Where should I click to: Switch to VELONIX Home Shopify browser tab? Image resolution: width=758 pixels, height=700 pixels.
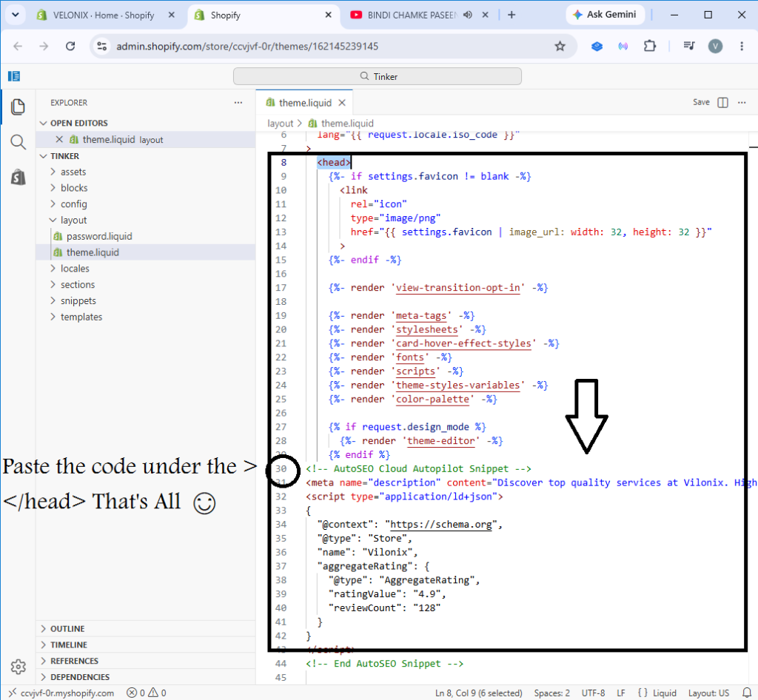[x=104, y=15]
